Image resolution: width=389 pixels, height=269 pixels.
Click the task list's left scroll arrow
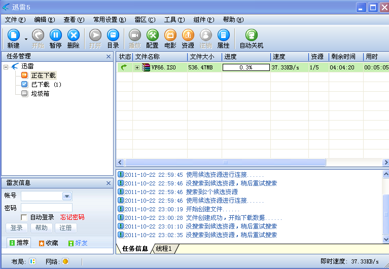click(120, 163)
